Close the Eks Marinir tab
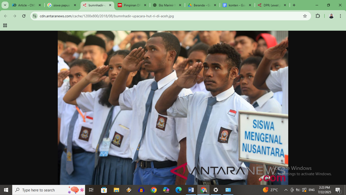The image size is (346, 195). click(180, 5)
